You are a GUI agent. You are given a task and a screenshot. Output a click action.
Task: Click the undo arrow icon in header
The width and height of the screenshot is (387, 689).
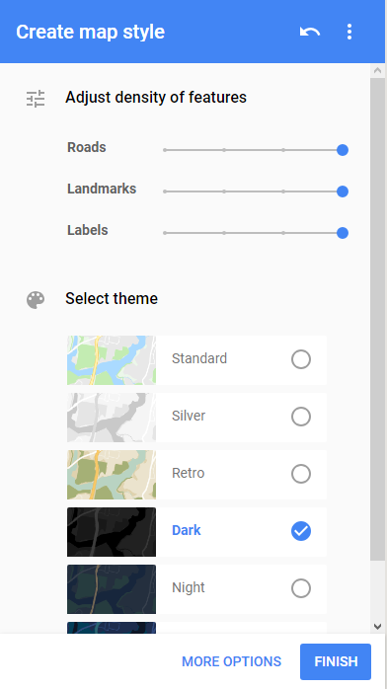click(x=310, y=32)
